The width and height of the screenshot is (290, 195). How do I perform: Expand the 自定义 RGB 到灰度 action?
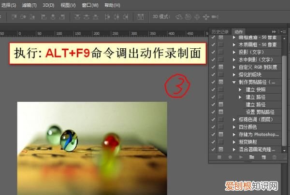coord(234,67)
